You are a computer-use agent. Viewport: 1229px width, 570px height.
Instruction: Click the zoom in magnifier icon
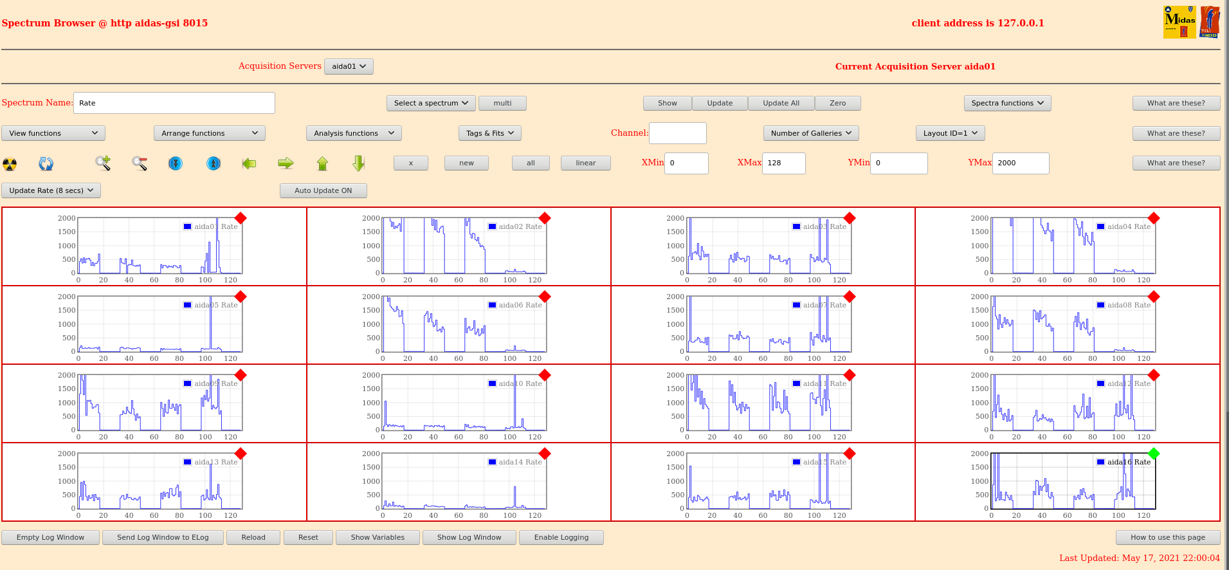103,163
